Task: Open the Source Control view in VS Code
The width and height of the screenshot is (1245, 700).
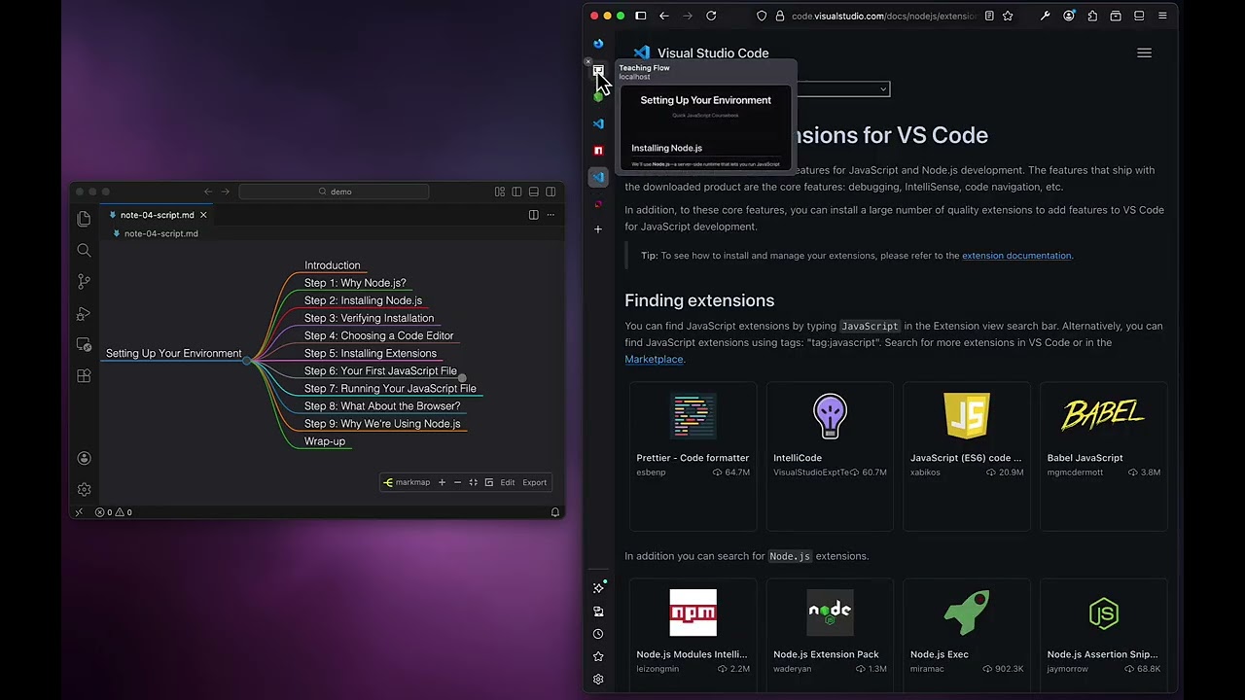Action: point(84,282)
